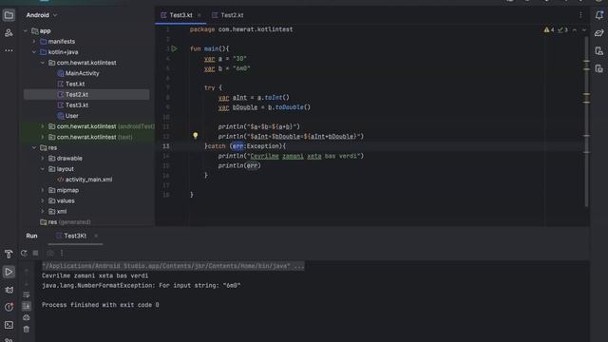Screen dimensions: 608x342
Task: Click the NumberFormatException line in console
Action: pos(142,285)
